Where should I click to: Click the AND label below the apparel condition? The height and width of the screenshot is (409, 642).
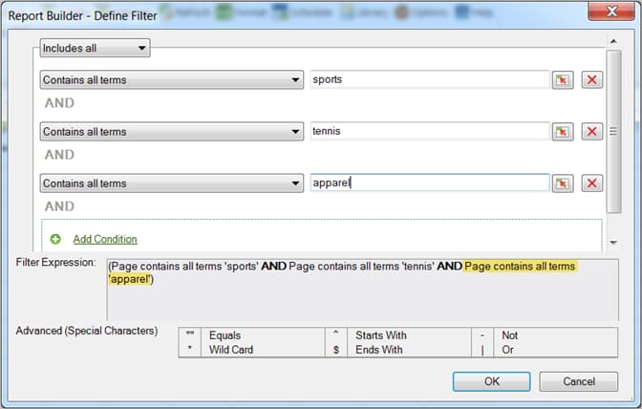tap(59, 205)
